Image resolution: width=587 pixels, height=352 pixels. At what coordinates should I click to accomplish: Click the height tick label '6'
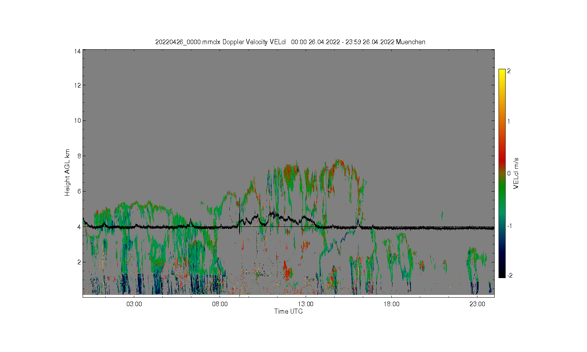79,191
